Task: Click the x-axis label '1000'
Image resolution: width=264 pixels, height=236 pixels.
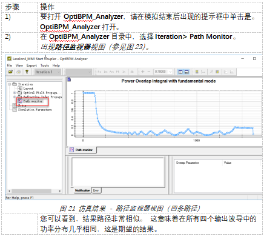Action: coord(196,140)
